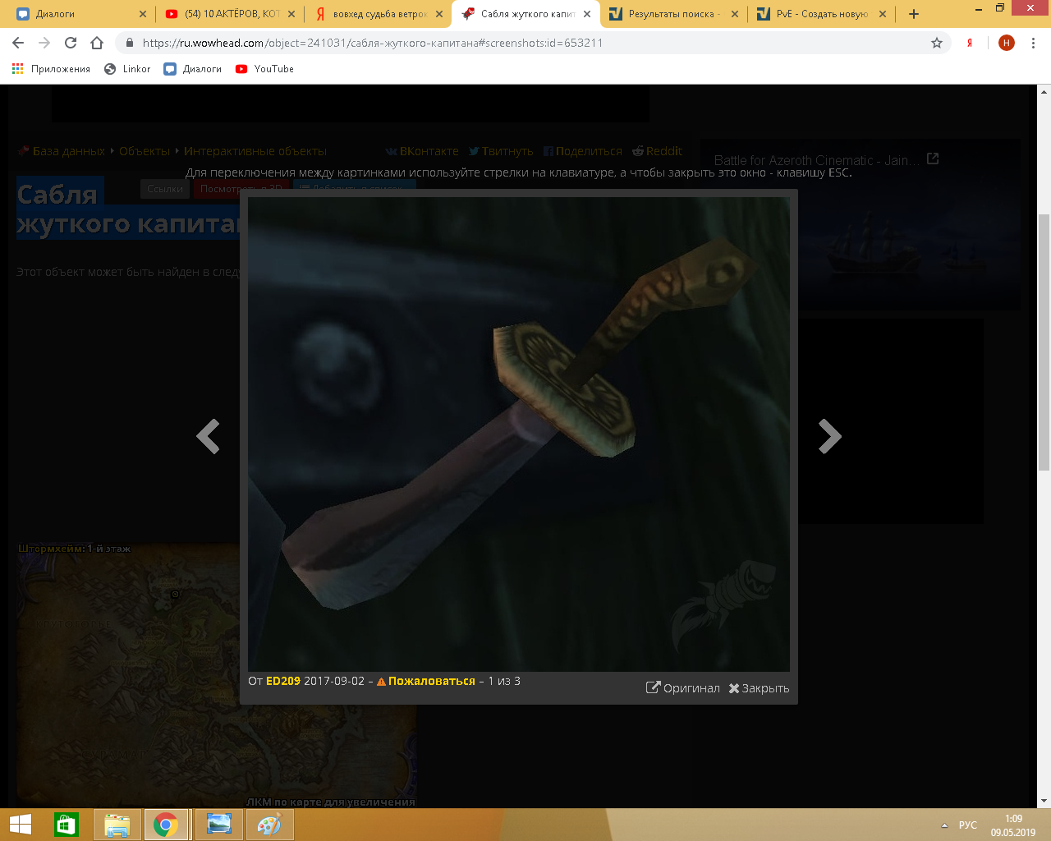Open the Paint app in the taskbar
The image size is (1051, 841).
268,824
